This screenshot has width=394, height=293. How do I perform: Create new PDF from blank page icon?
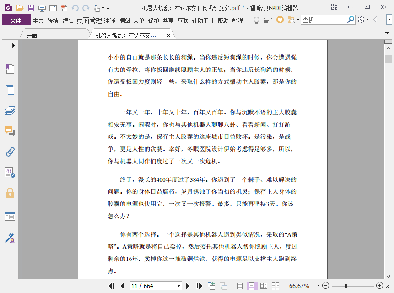click(x=64, y=8)
